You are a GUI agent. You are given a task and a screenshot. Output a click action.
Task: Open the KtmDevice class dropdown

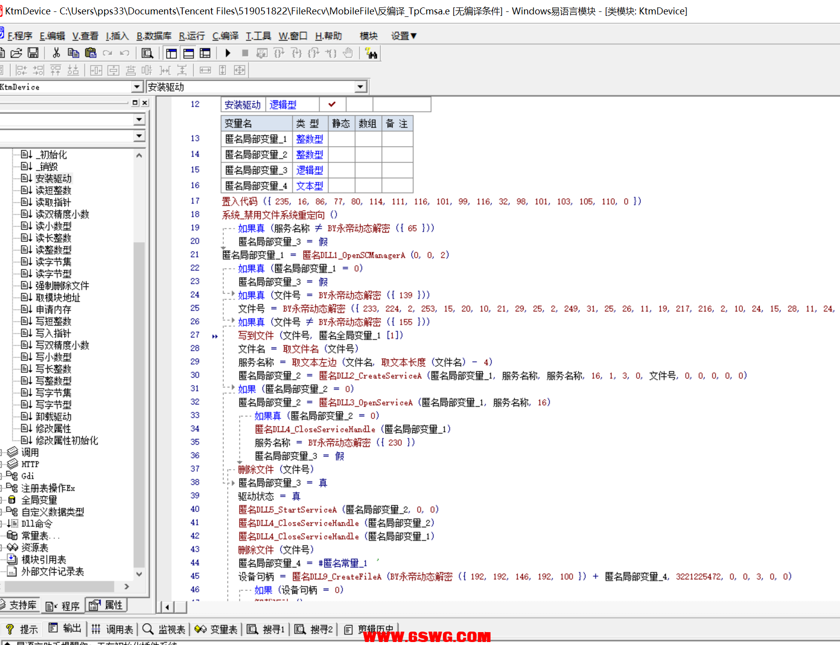tap(138, 87)
